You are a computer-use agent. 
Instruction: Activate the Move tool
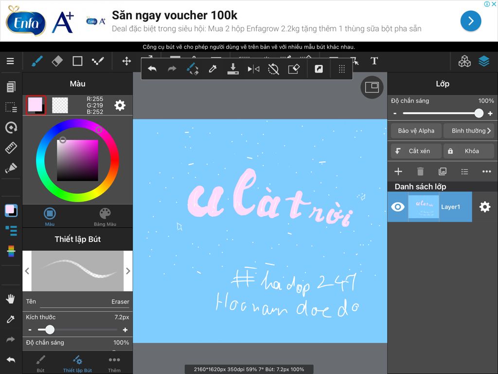127,61
